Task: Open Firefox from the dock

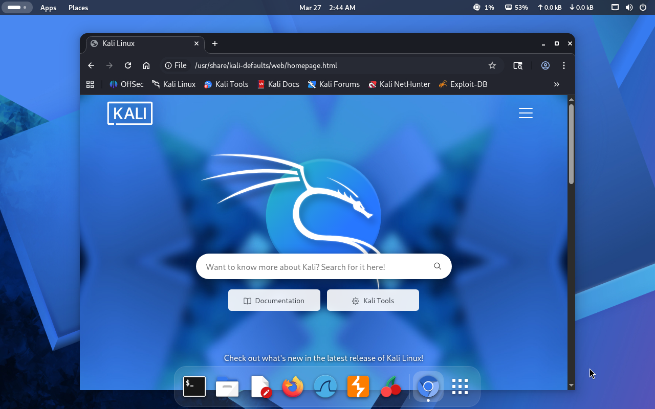Action: [x=293, y=387]
